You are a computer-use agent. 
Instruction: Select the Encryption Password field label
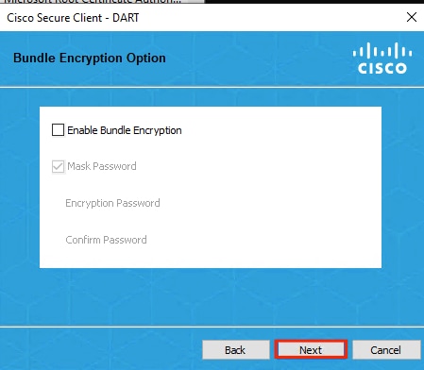coord(112,203)
